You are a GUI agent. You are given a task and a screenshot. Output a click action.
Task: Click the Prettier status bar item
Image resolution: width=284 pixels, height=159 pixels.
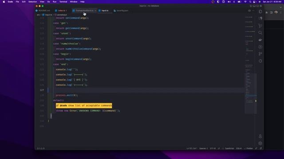pyautogui.click(x=248, y=148)
